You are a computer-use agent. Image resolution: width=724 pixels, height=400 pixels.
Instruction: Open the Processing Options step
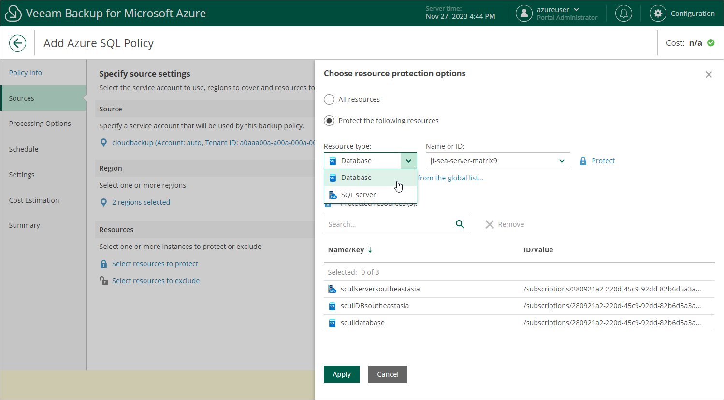tap(40, 124)
